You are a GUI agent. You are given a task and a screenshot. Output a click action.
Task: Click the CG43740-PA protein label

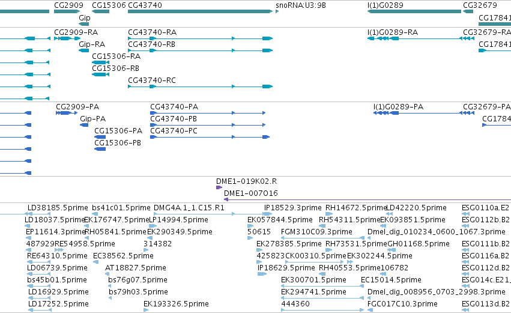click(x=174, y=107)
